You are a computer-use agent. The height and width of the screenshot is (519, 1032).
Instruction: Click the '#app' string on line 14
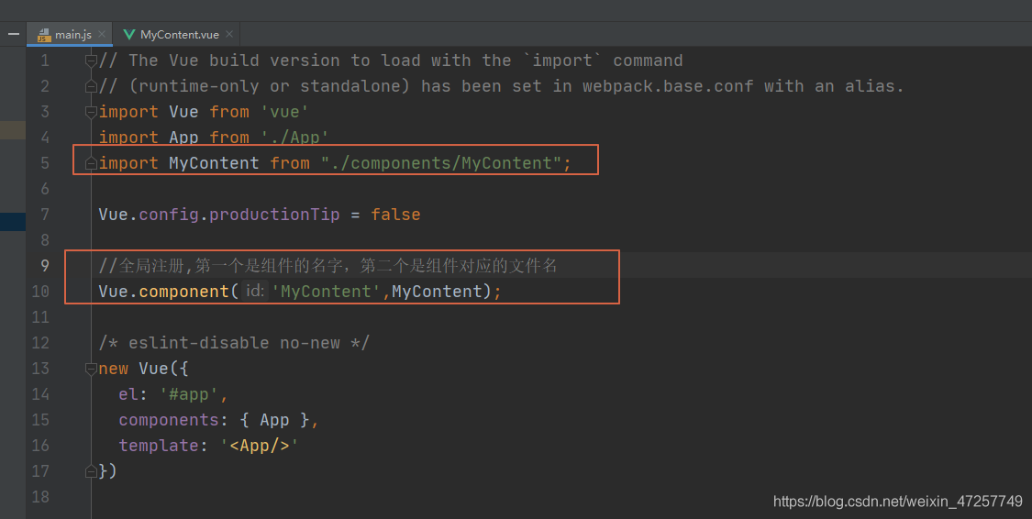tap(189, 394)
